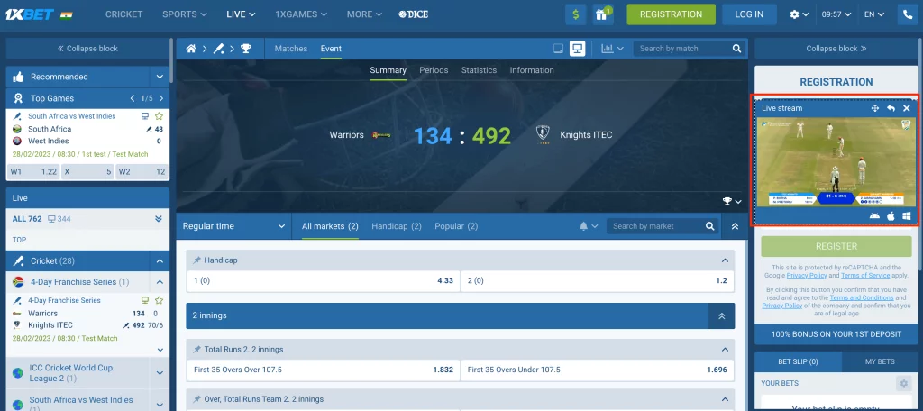Image resolution: width=923 pixels, height=411 pixels.
Task: Bet on First 35 Overs Over 107.5
Action: (x=324, y=370)
